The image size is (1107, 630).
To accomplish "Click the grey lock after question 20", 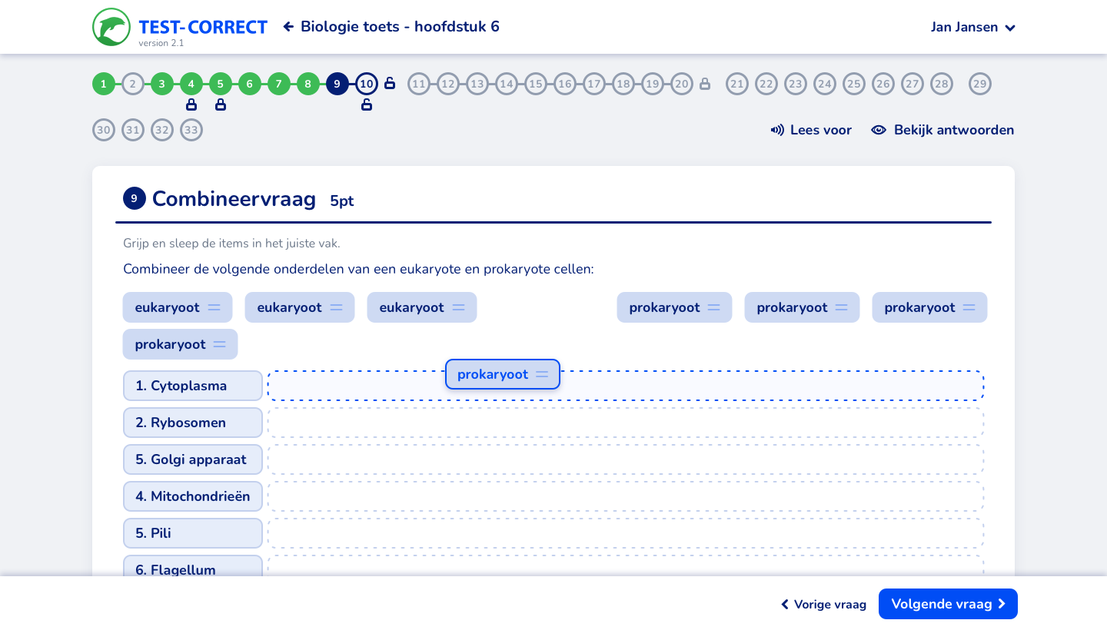I will (705, 84).
